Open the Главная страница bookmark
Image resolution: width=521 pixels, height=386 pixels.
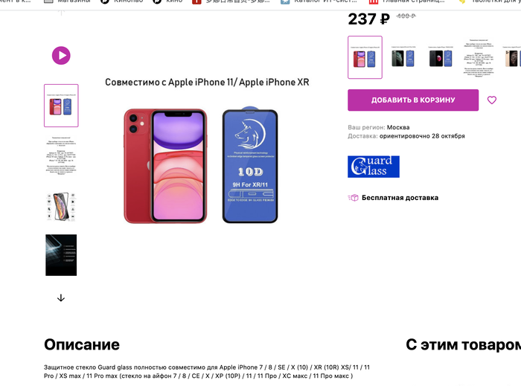[406, 2]
